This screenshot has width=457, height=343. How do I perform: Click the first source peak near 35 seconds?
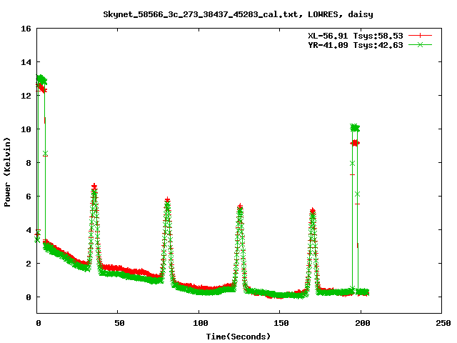[x=94, y=187]
